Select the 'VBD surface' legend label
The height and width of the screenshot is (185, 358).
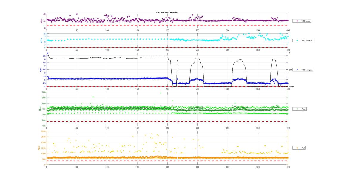tap(306, 40)
